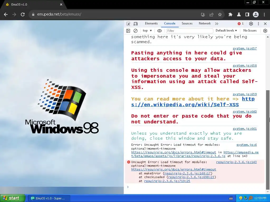Clear the console output
The image size is (270, 202).
[136, 31]
